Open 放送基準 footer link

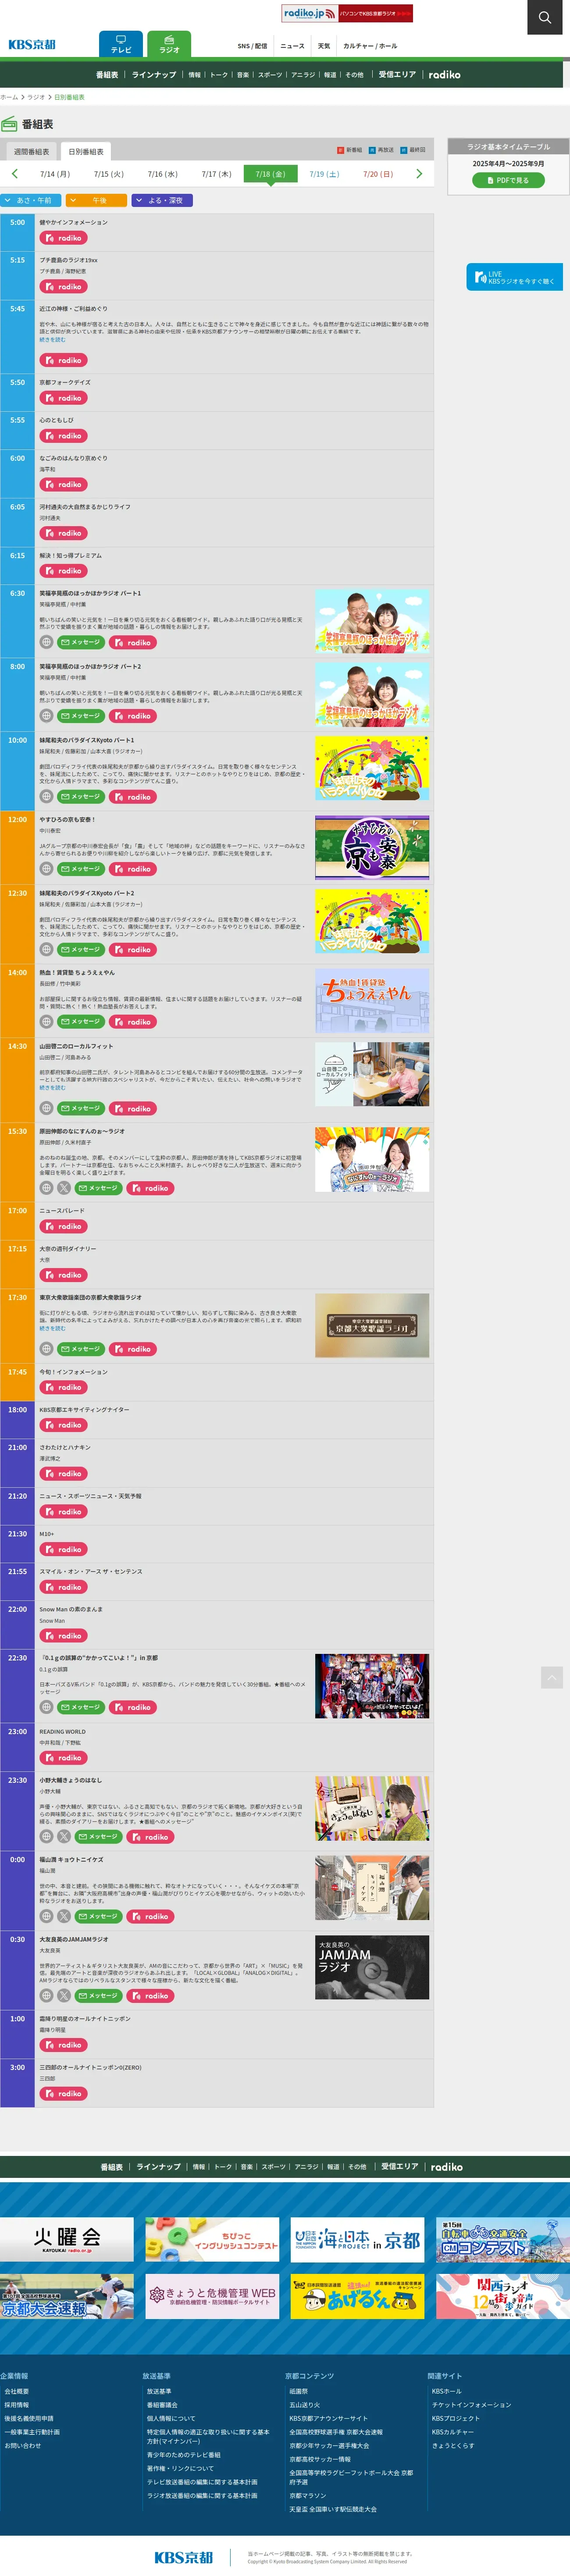[x=159, y=2391]
